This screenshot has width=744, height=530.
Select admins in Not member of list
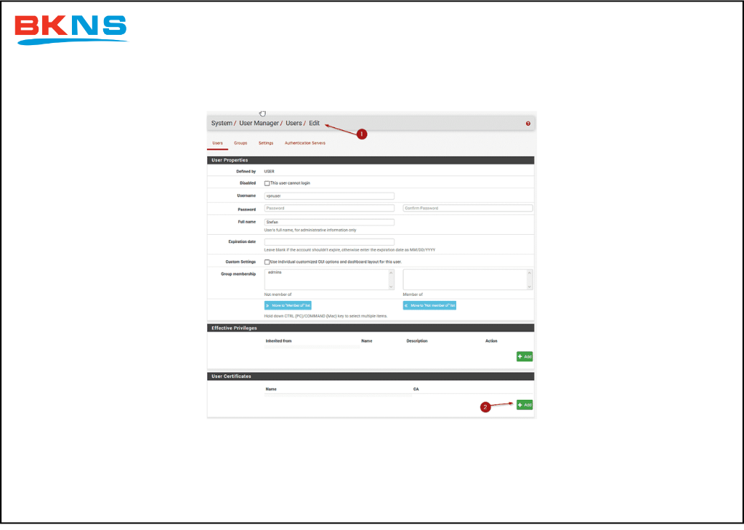tap(275, 272)
